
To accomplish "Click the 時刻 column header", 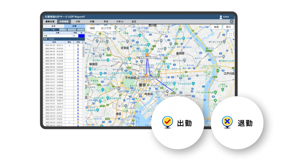I will pos(54,42).
